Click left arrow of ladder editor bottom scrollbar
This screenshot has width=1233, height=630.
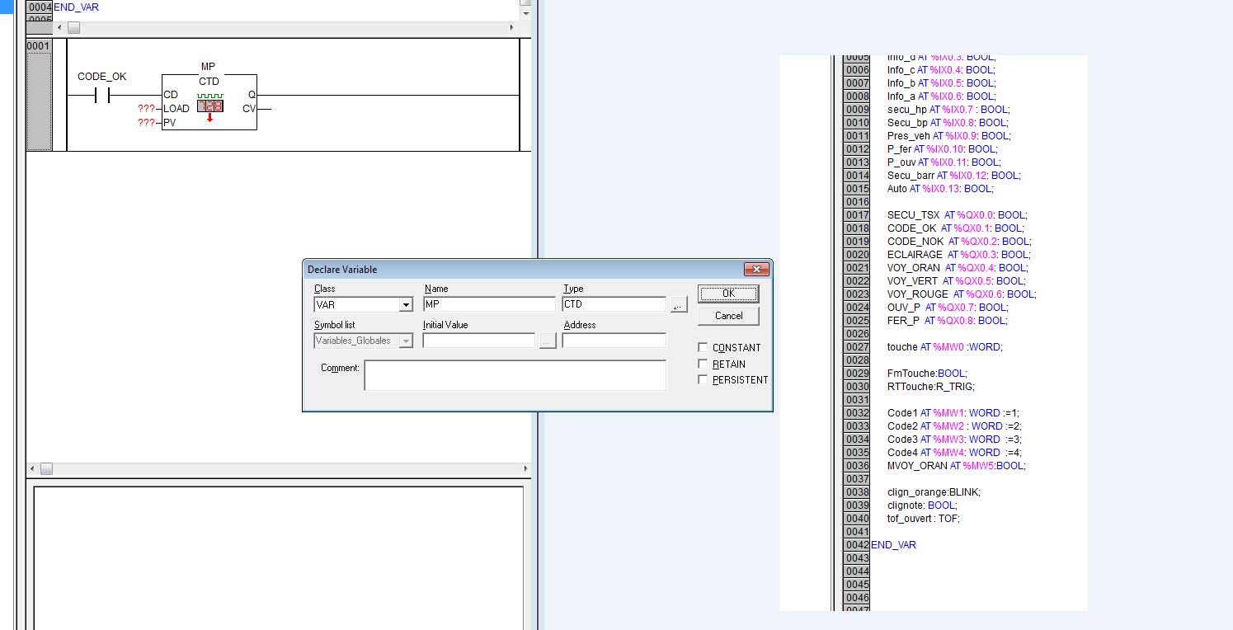(33, 468)
